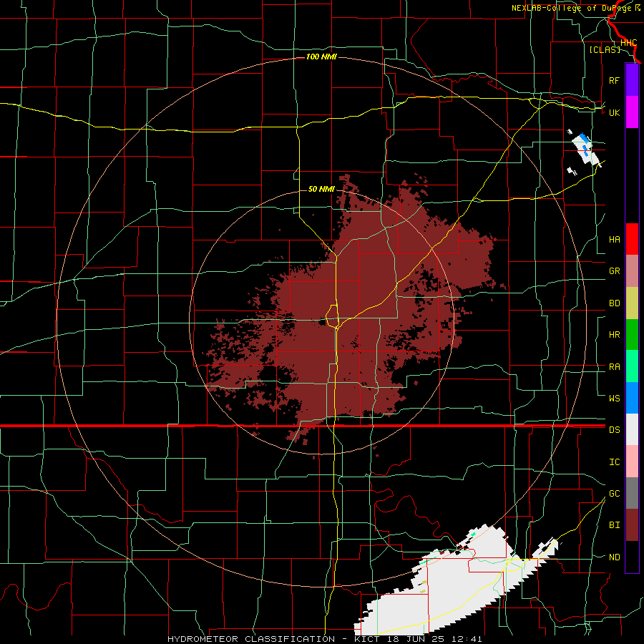Click the purple RF legend color swatch

(632, 80)
